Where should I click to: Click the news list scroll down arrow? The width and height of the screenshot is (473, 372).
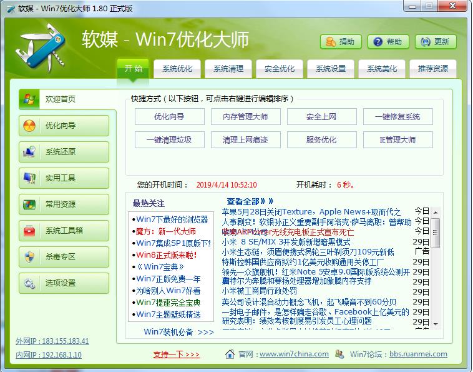pos(436,324)
